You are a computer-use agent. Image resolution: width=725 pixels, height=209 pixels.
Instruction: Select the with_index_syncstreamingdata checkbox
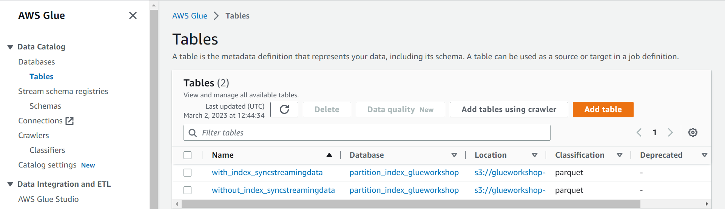(187, 172)
